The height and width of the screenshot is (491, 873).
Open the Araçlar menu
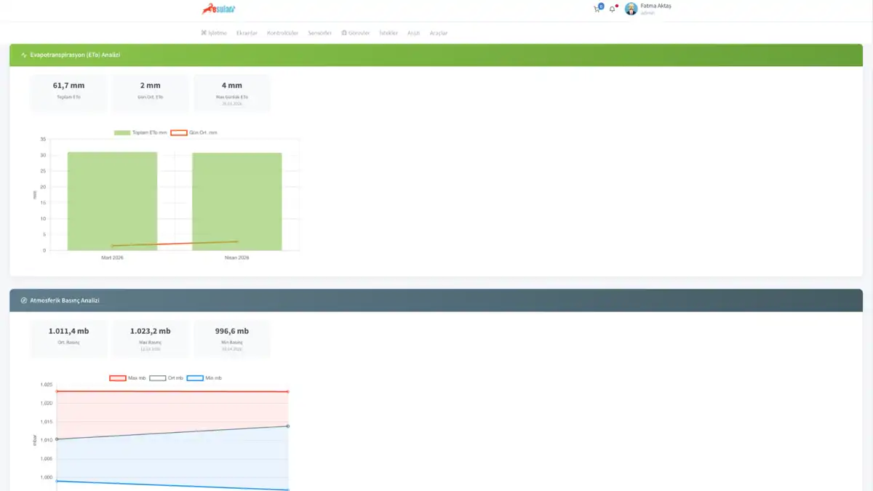[x=439, y=33]
